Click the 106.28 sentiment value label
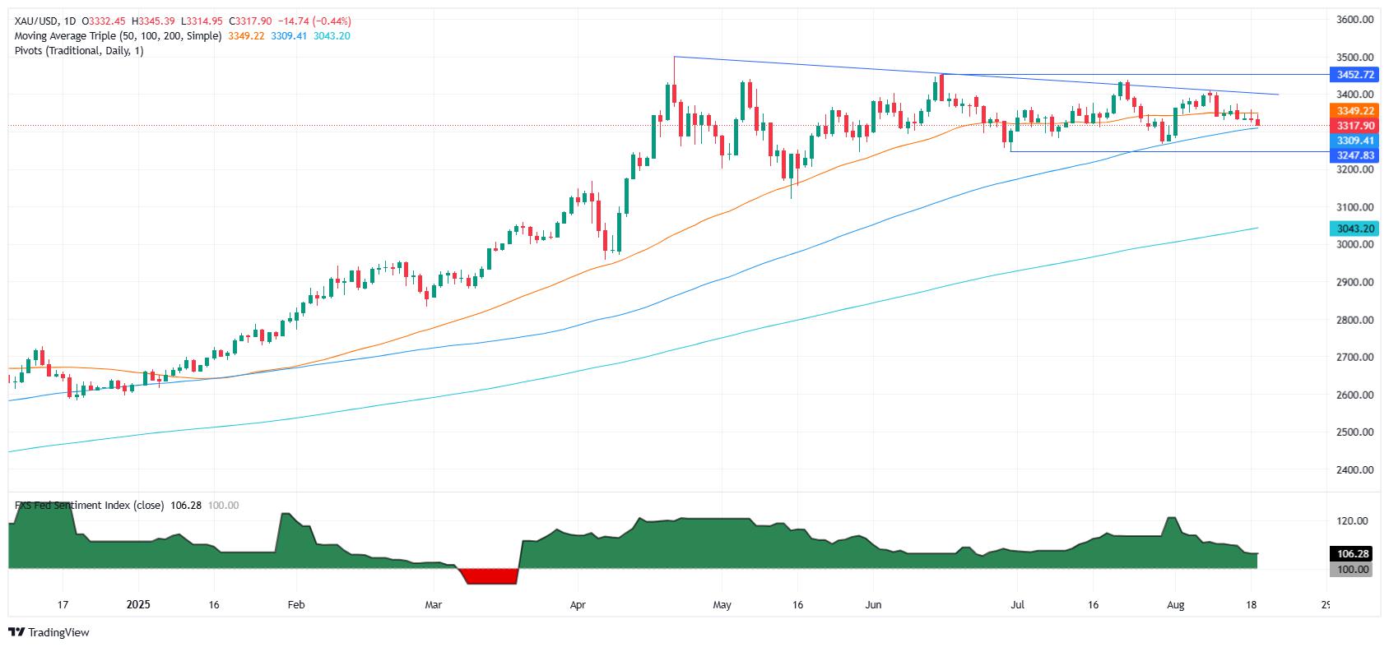This screenshot has width=1389, height=647. [1352, 555]
